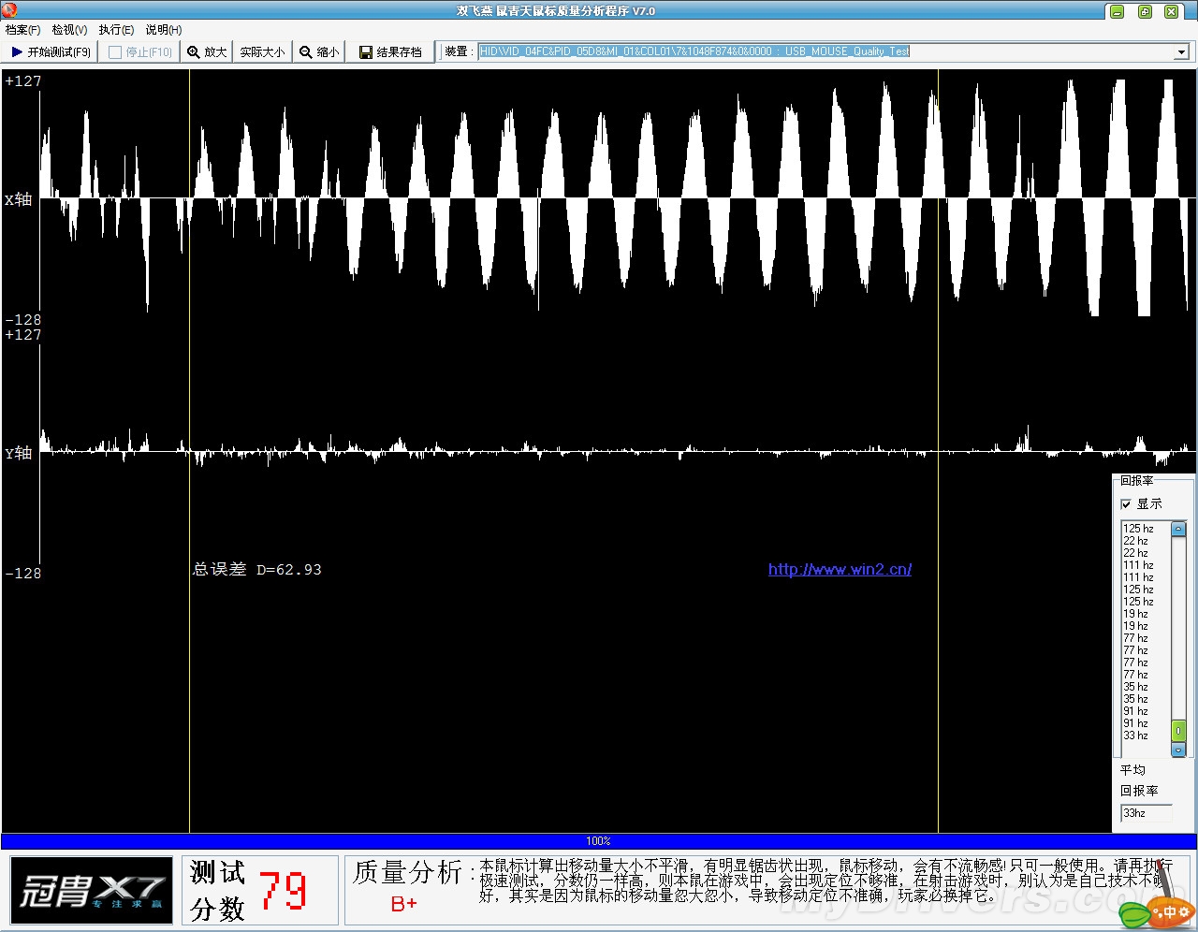Open the 检视(V) view menu
This screenshot has width=1198, height=932.
coord(69,30)
